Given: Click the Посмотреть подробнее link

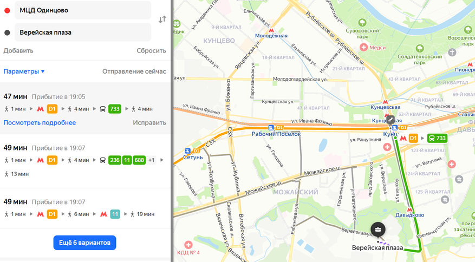Looking at the screenshot, I should pos(40,123).
